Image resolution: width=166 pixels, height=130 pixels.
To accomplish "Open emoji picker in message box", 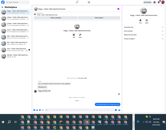I will (116, 110).
